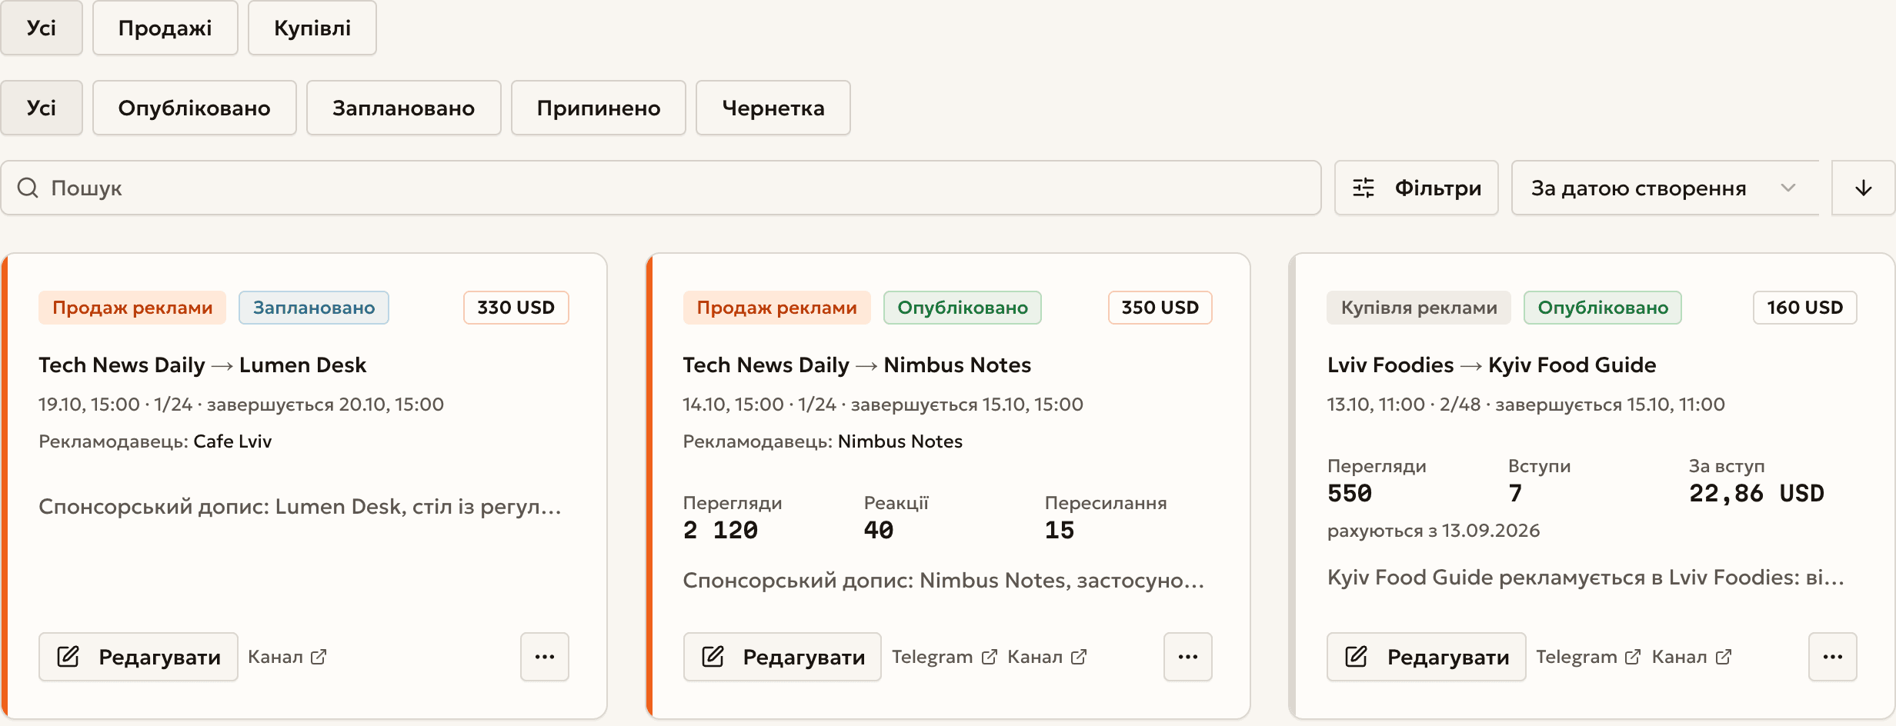Select the Усі status filter tab above the search box
This screenshot has height=726, width=1896.
pyautogui.click(x=42, y=108)
